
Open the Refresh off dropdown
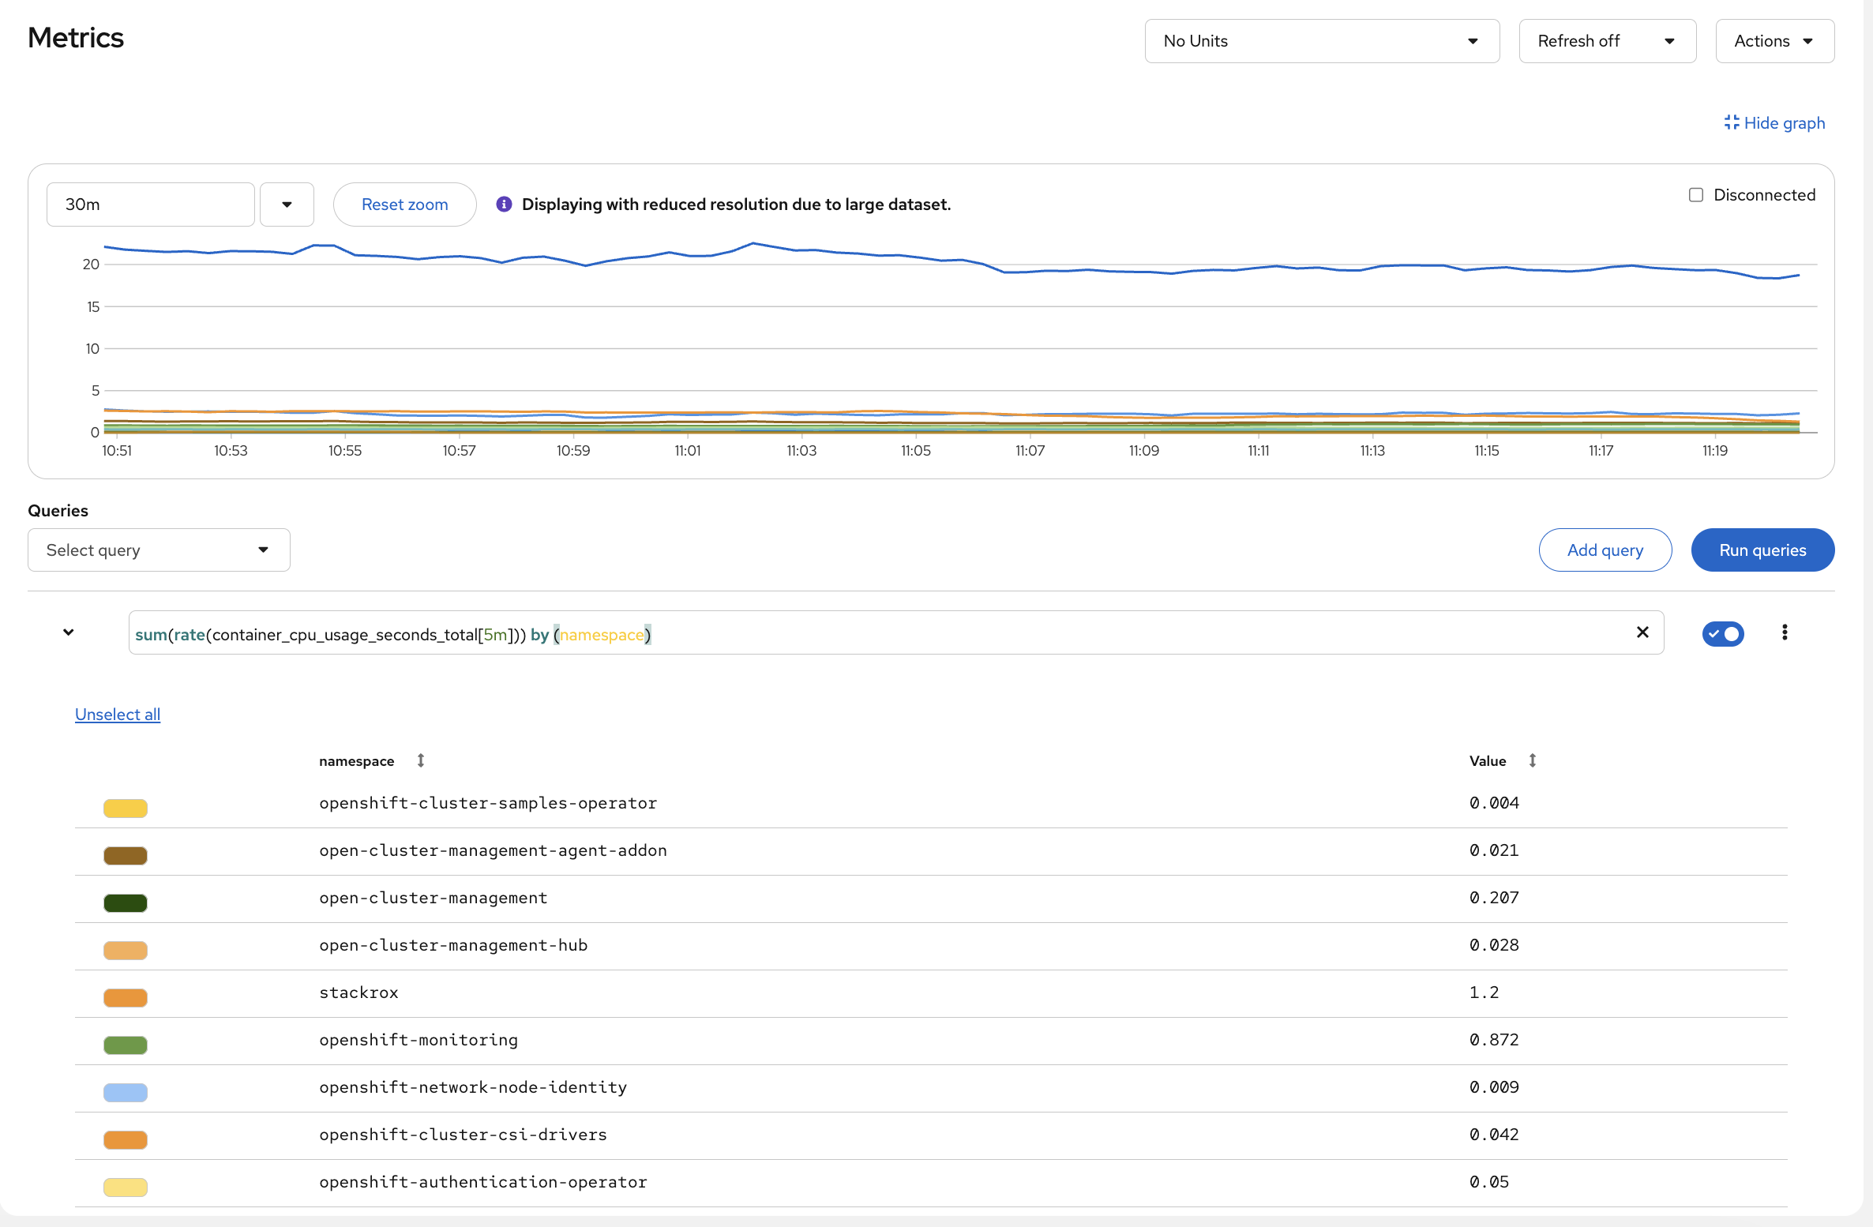point(1607,40)
